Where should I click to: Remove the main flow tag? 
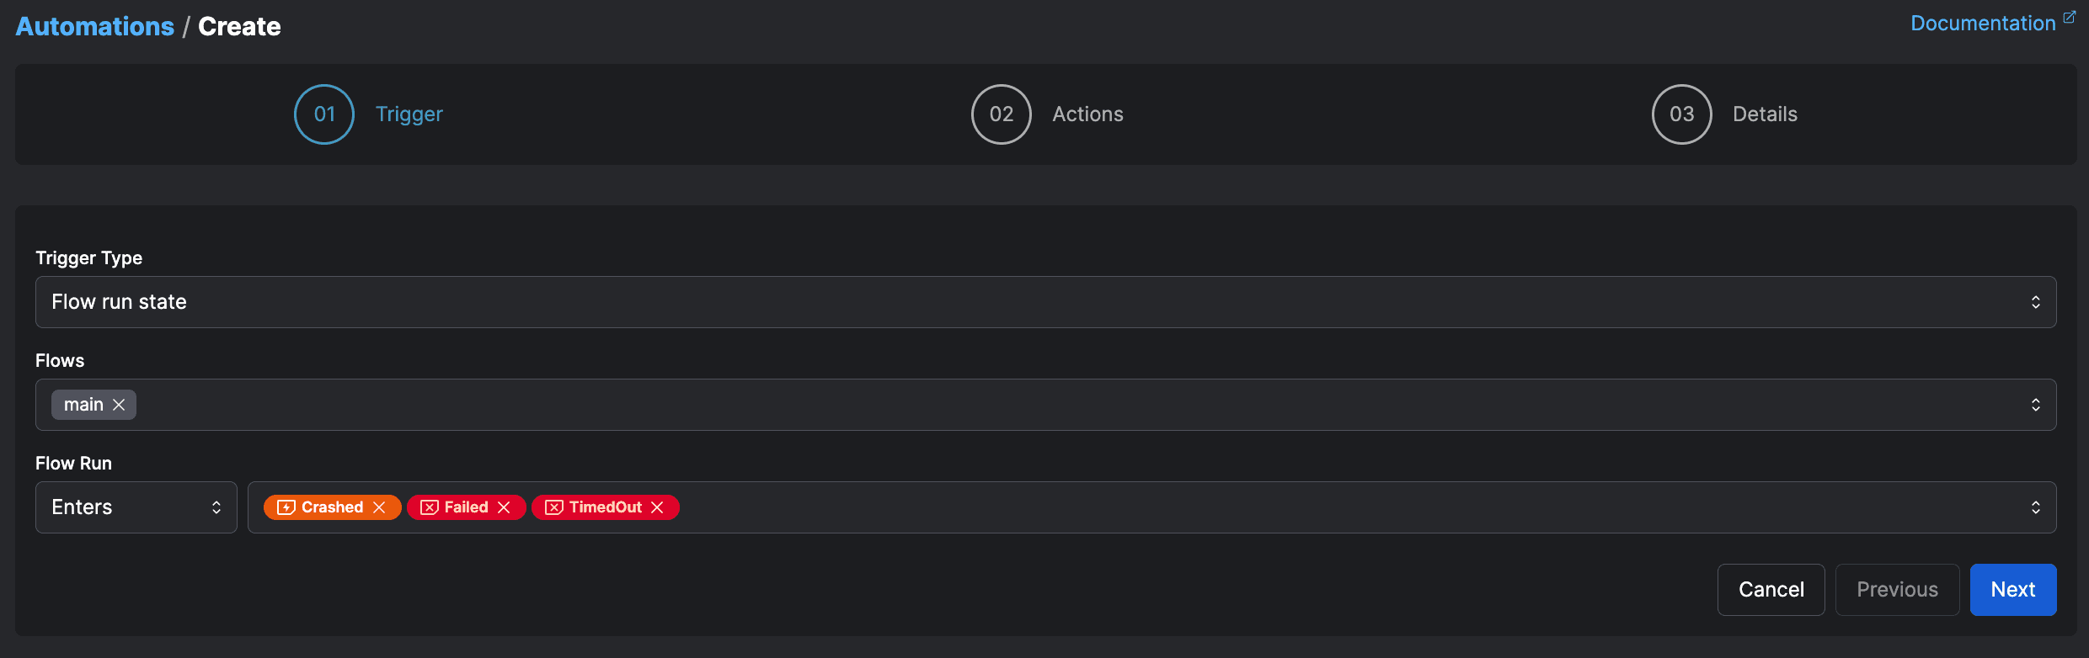coord(119,405)
